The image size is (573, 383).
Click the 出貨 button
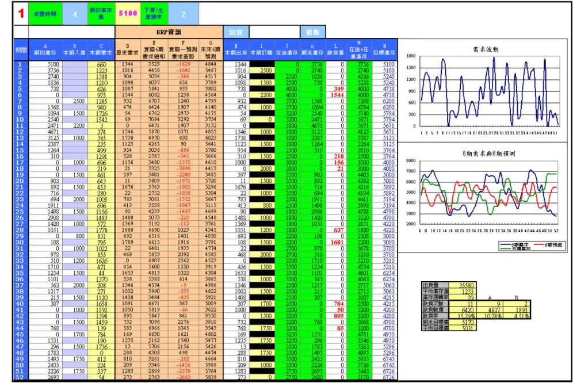pos(236,32)
